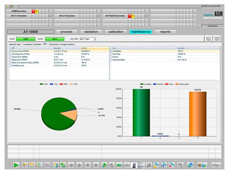Click the yellow warning indicator beside AH-Field Overview

tap(133, 16)
